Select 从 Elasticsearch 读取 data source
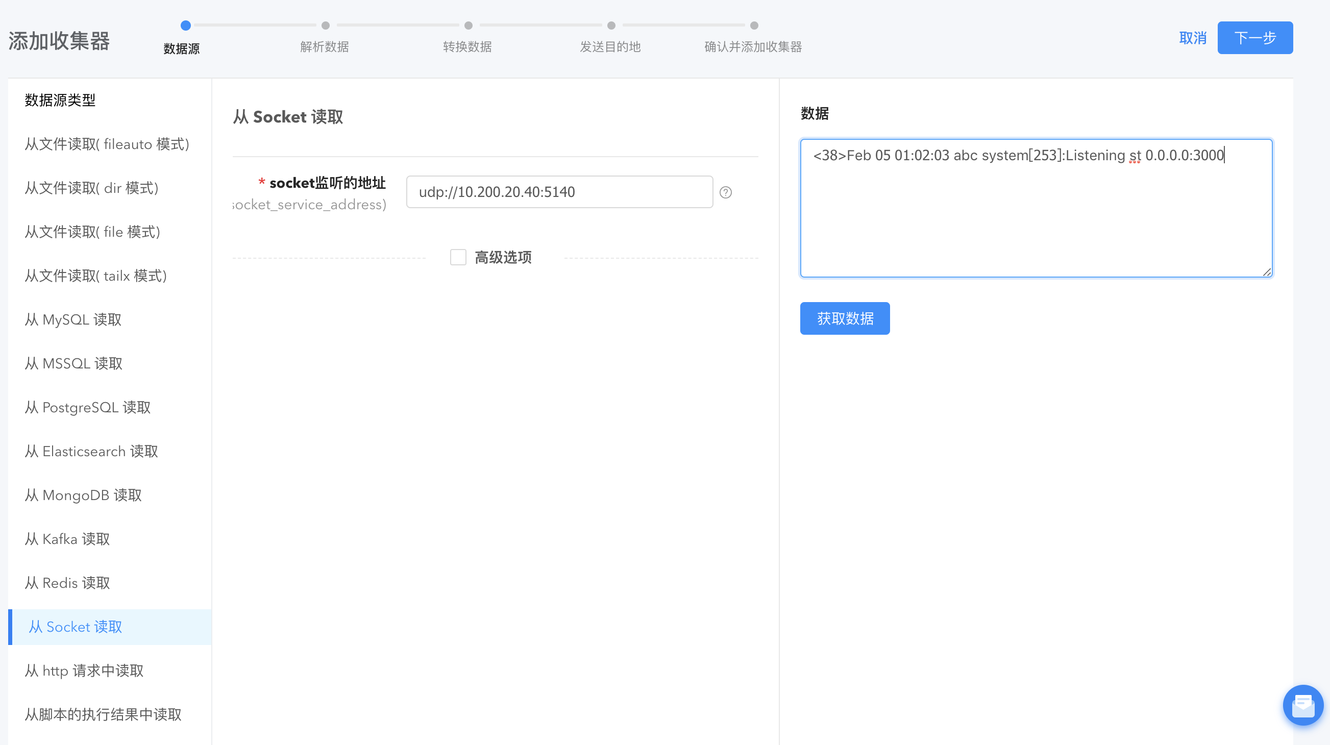The image size is (1330, 745). coord(110,451)
